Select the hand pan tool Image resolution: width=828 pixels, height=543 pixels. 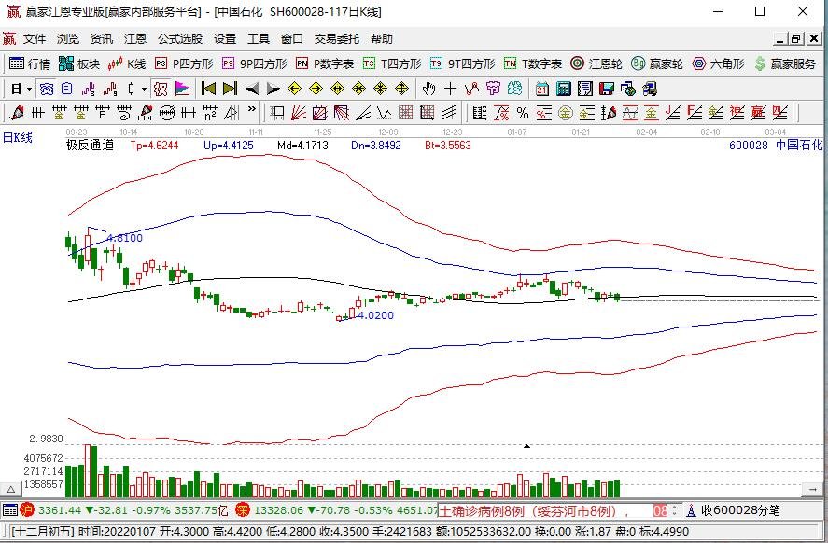point(428,89)
